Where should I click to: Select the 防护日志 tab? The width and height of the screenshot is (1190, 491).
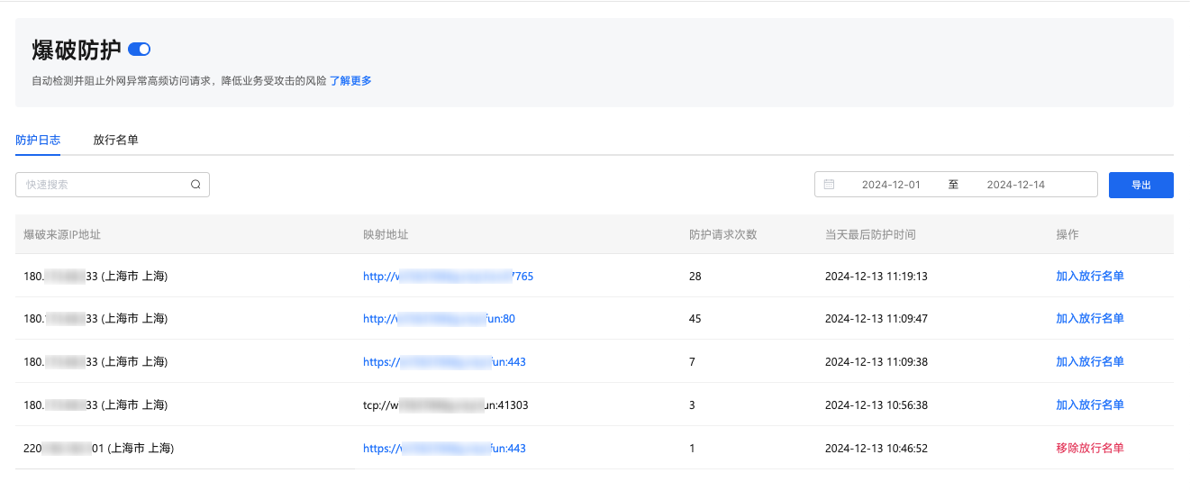[x=38, y=141]
